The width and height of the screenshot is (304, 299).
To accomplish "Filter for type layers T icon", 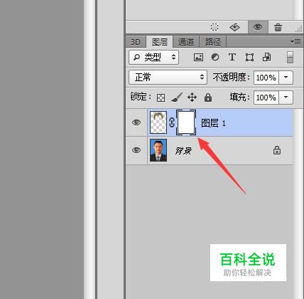I will [x=232, y=57].
